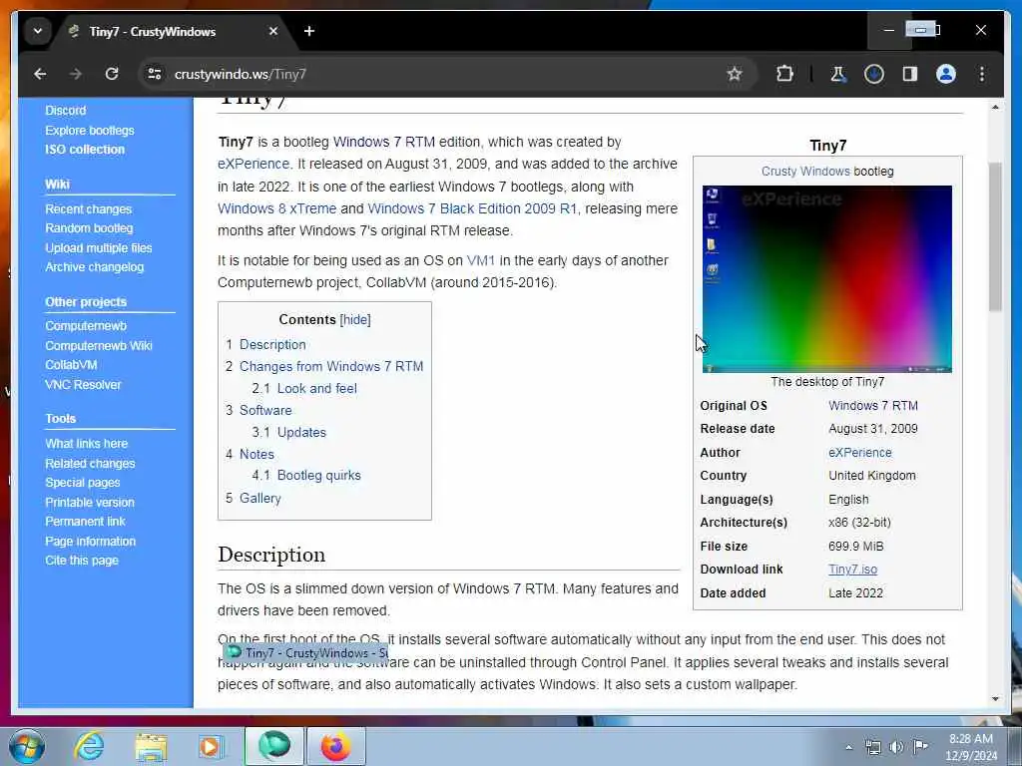Viewport: 1022px width, 766px height.
Task: Click Windows 7 RTM in infobox Original OS
Action: tap(872, 406)
